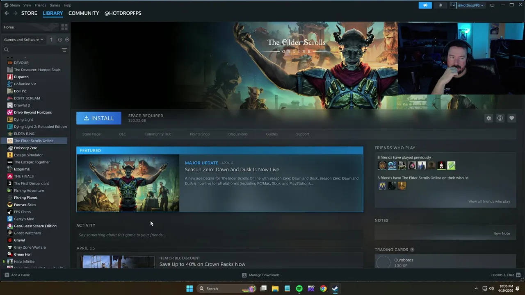Viewport: 525px width, 295px height.
Task: Select Emissary Zero in the library
Action: [25, 148]
